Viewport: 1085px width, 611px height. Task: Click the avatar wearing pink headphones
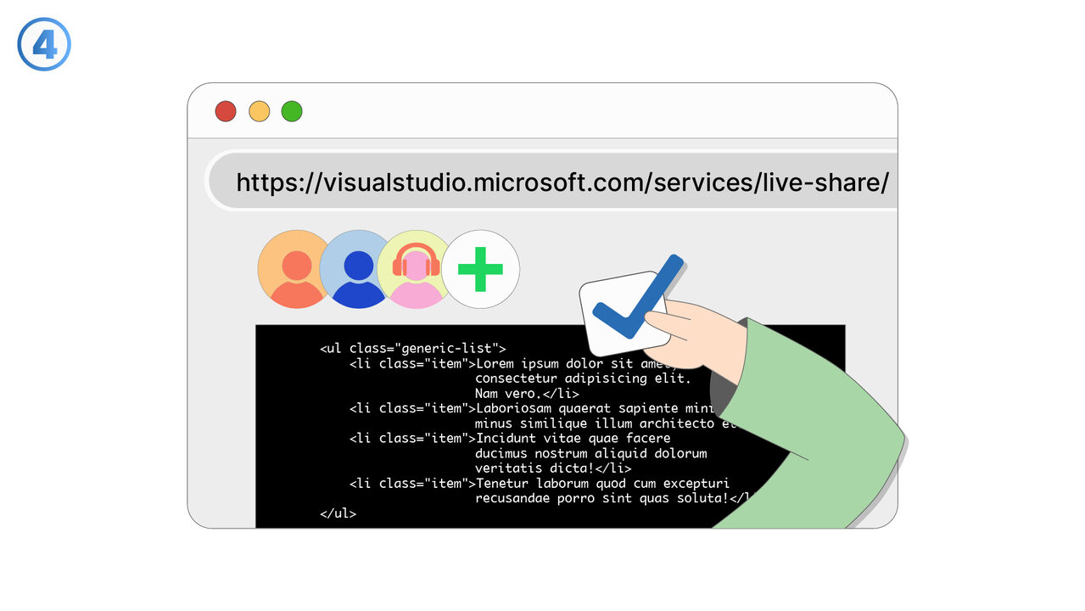pos(415,269)
